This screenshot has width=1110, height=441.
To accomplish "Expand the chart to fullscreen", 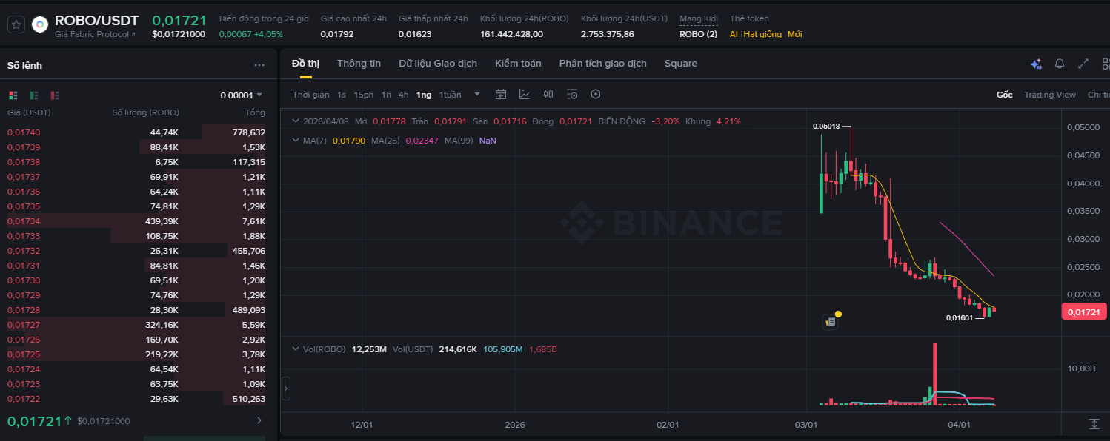I will click(x=1083, y=64).
